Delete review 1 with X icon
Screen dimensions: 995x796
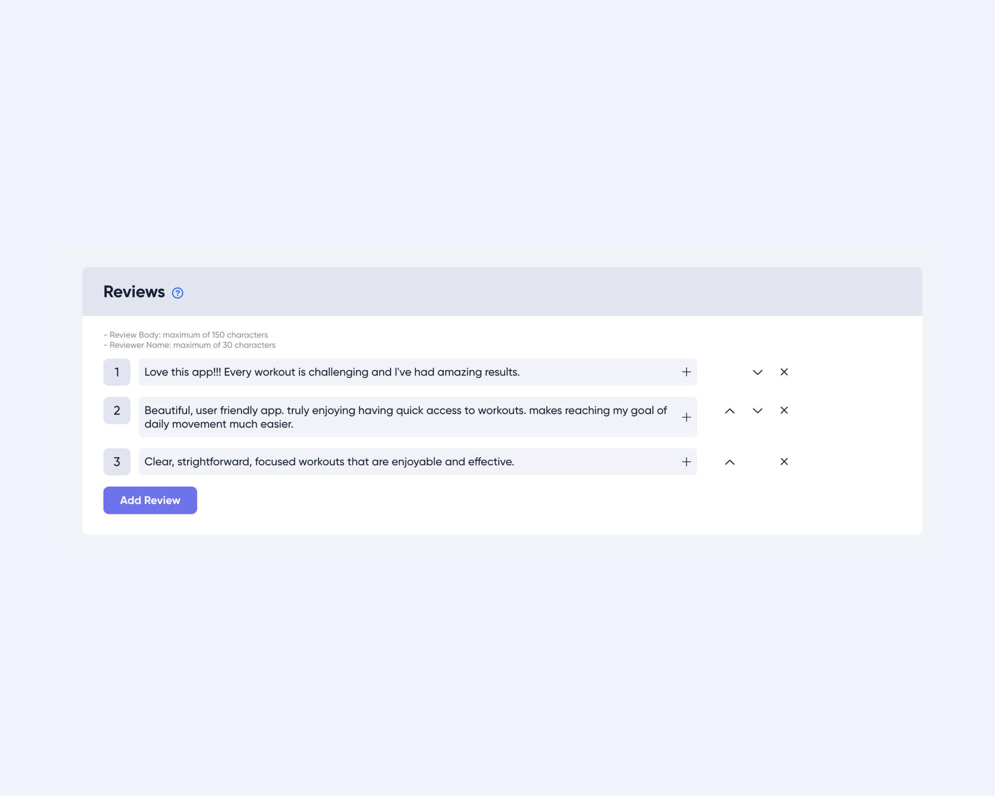click(x=784, y=372)
